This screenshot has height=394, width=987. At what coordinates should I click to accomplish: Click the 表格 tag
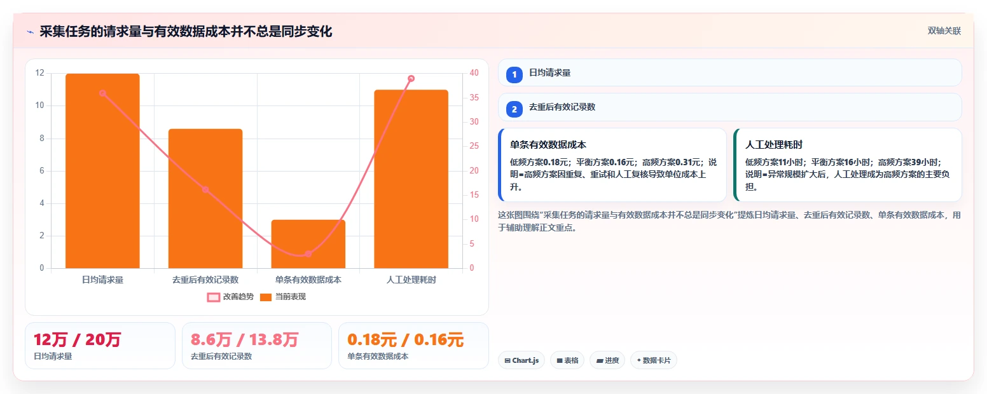pyautogui.click(x=567, y=360)
